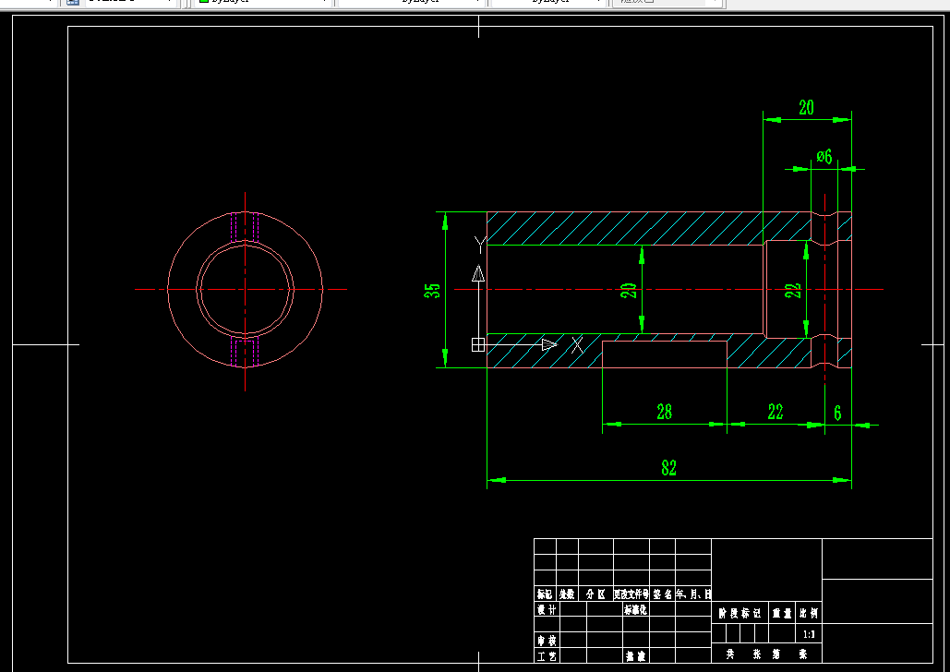950x672 pixels.
Task: Click the UCS icon X axis label
Action: [577, 345]
